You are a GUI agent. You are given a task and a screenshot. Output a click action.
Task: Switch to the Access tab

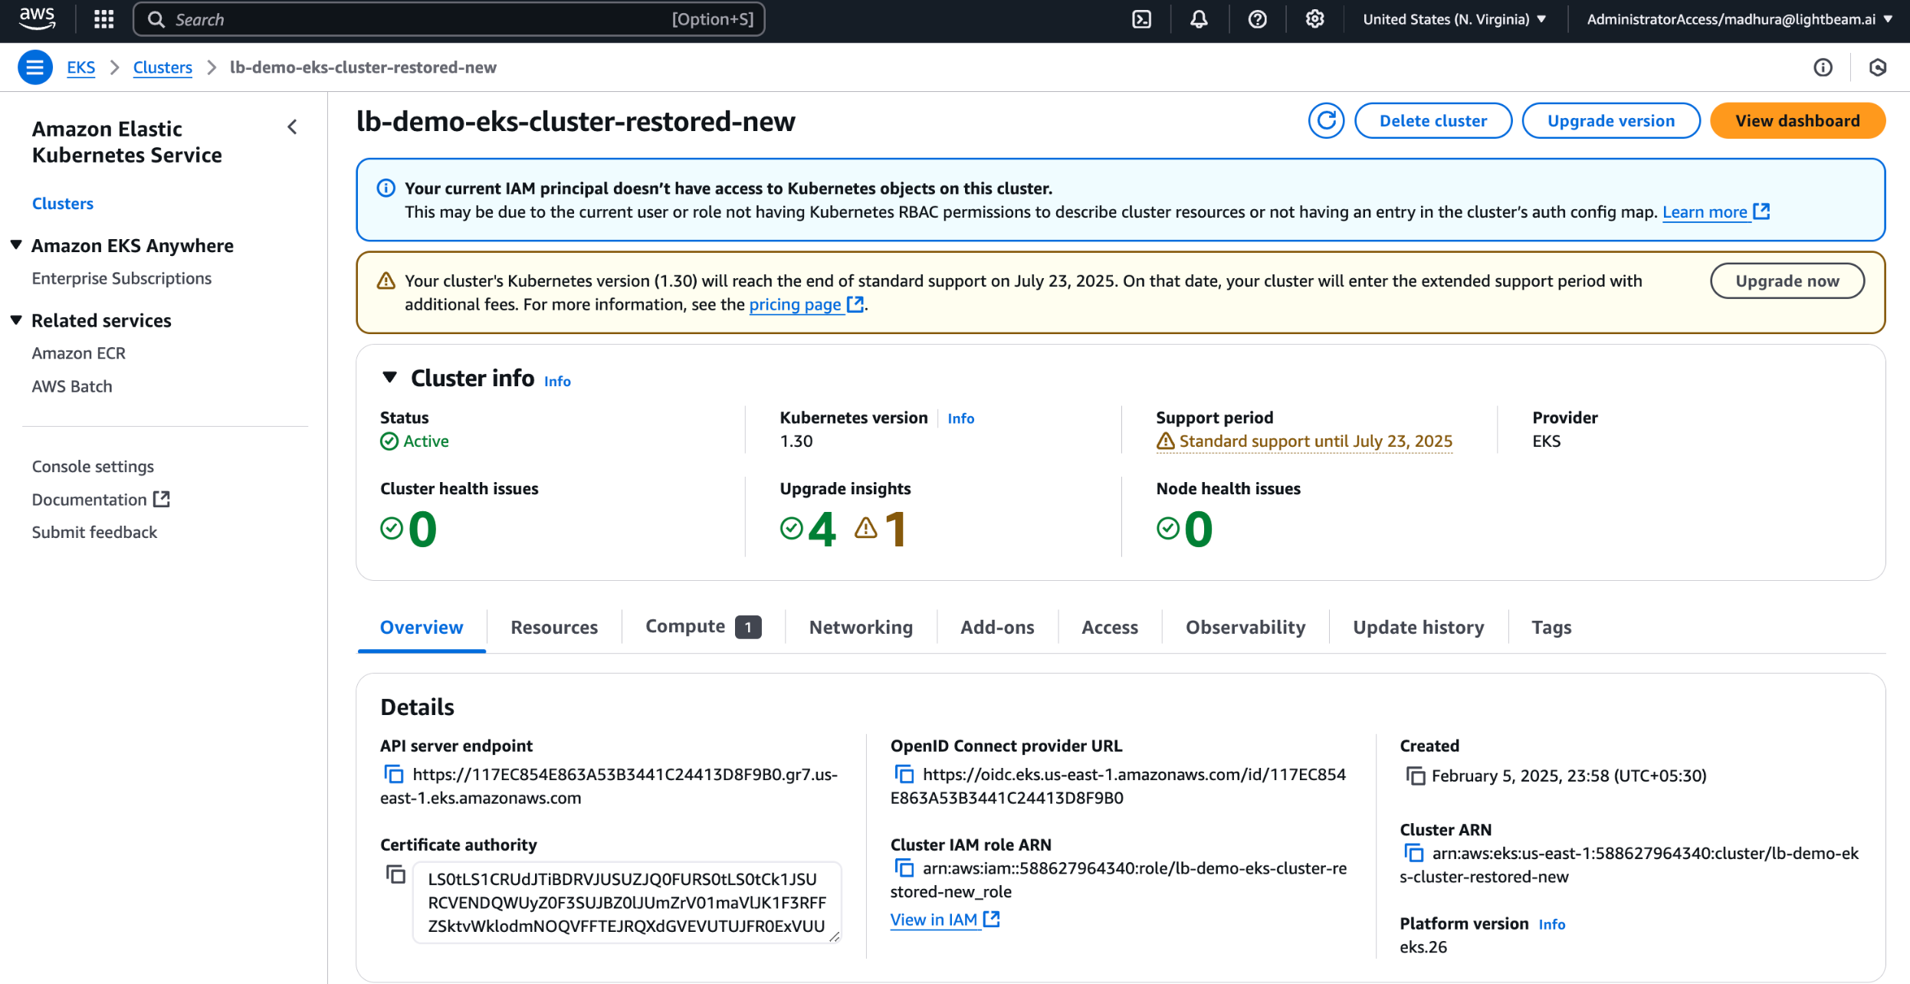click(x=1109, y=627)
